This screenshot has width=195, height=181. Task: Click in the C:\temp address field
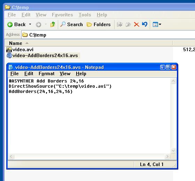tap(108, 35)
